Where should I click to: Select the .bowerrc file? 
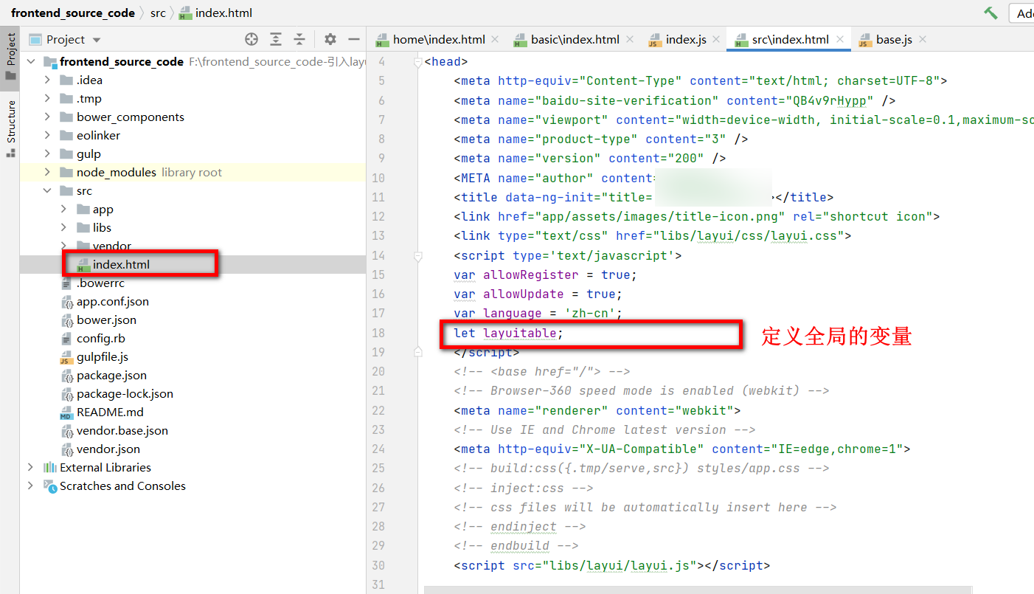pyautogui.click(x=192, y=283)
